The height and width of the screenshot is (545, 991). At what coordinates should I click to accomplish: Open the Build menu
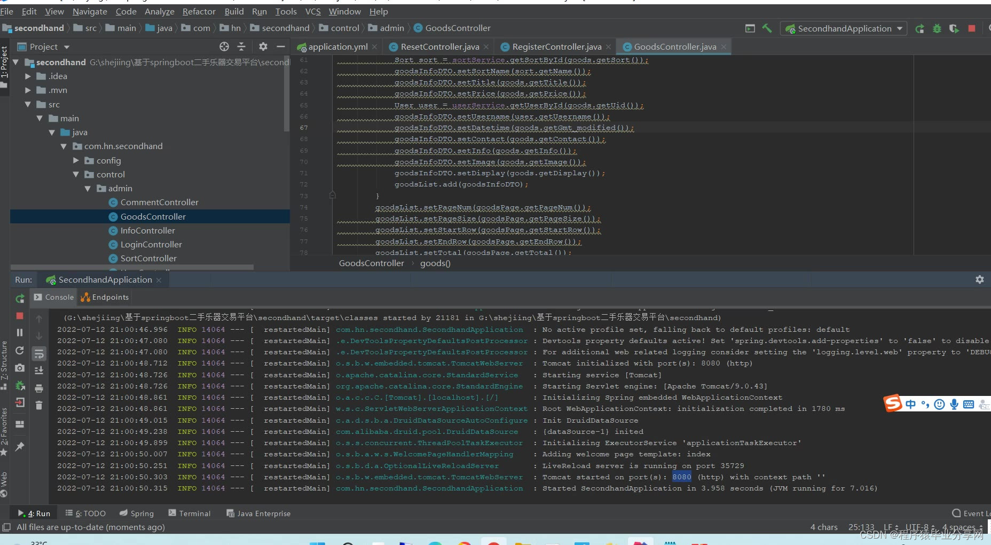coord(234,11)
